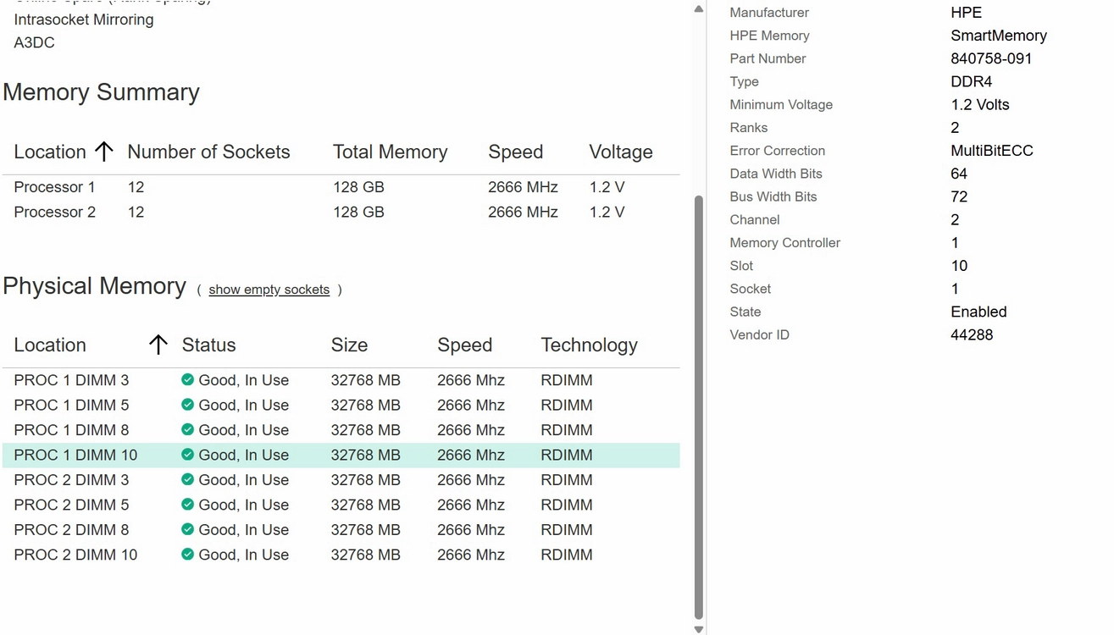Click green status icon for PROC 1 DIMM 5
The height and width of the screenshot is (635, 1114).
[x=187, y=405]
